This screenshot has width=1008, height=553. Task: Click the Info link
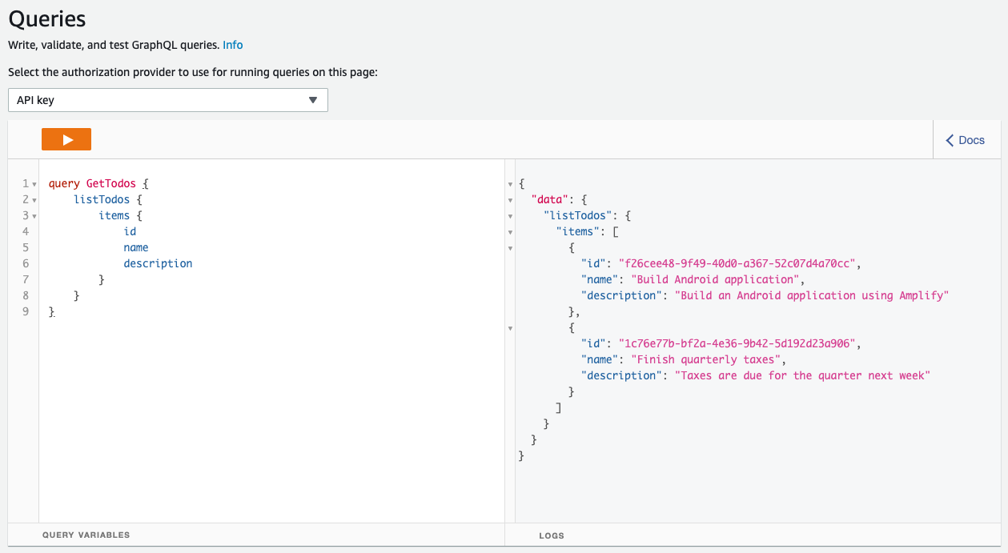tap(233, 45)
